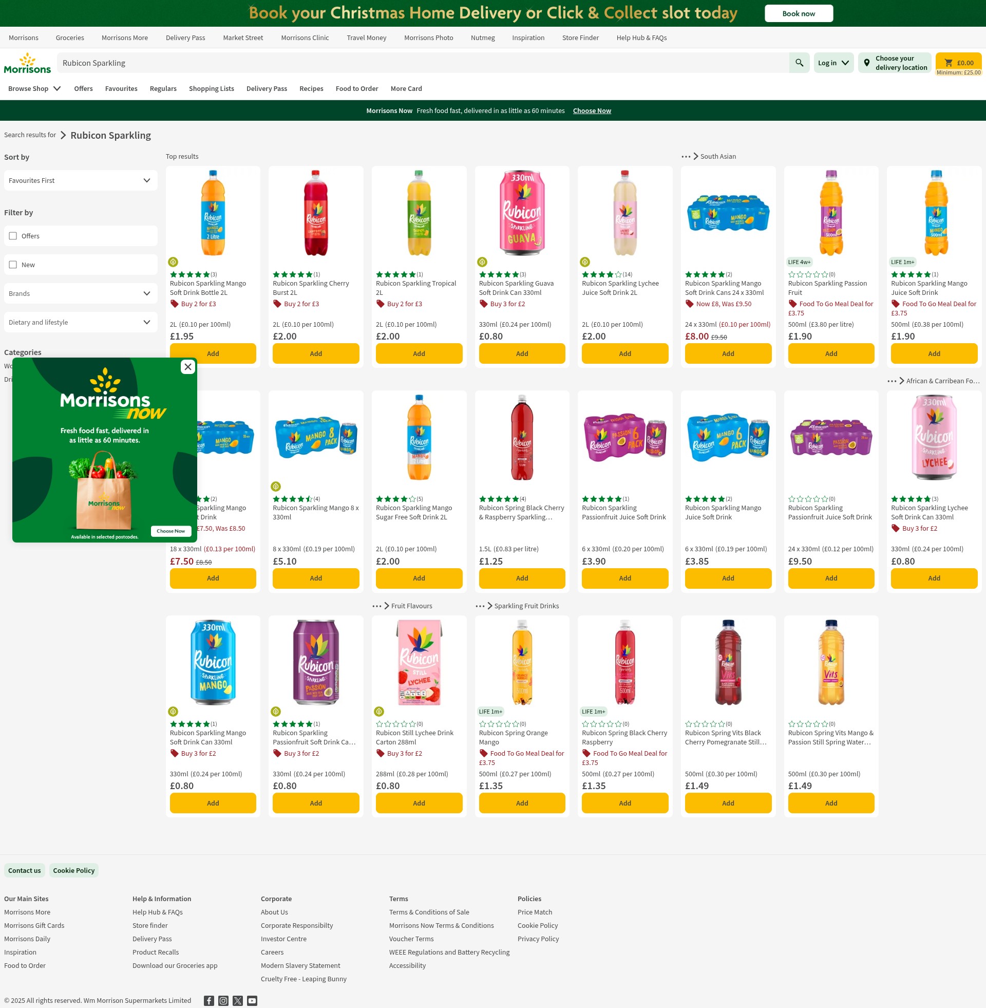The width and height of the screenshot is (986, 1008).
Task: Open Store Finder top link
Action: tap(580, 38)
